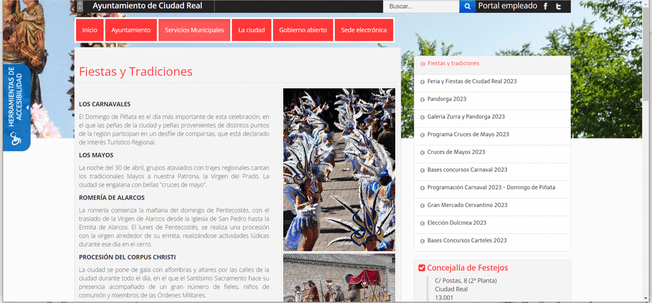Open the Portal empleado link
The height and width of the screenshot is (303, 652).
[x=507, y=6]
